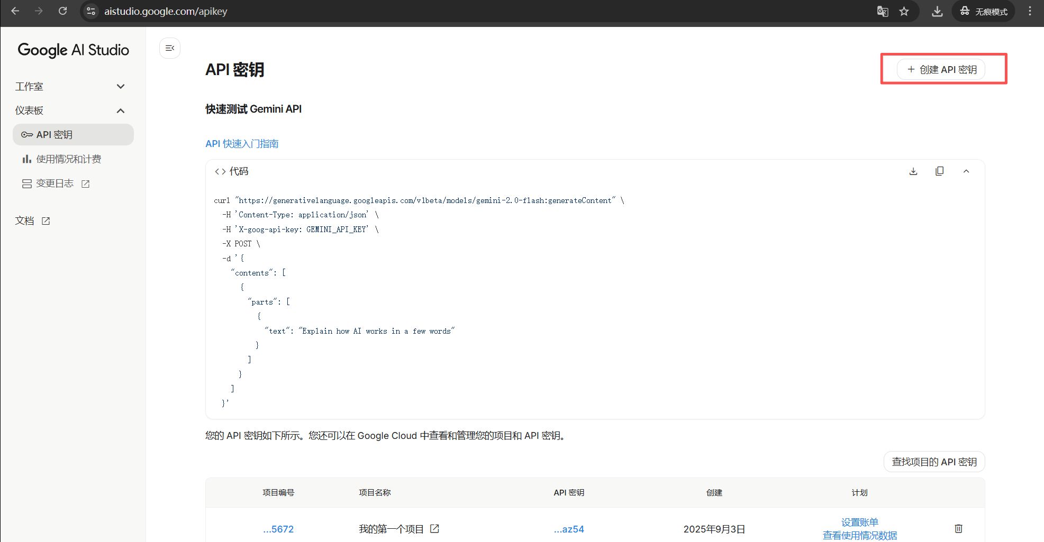Click the -X POST line

point(241,244)
